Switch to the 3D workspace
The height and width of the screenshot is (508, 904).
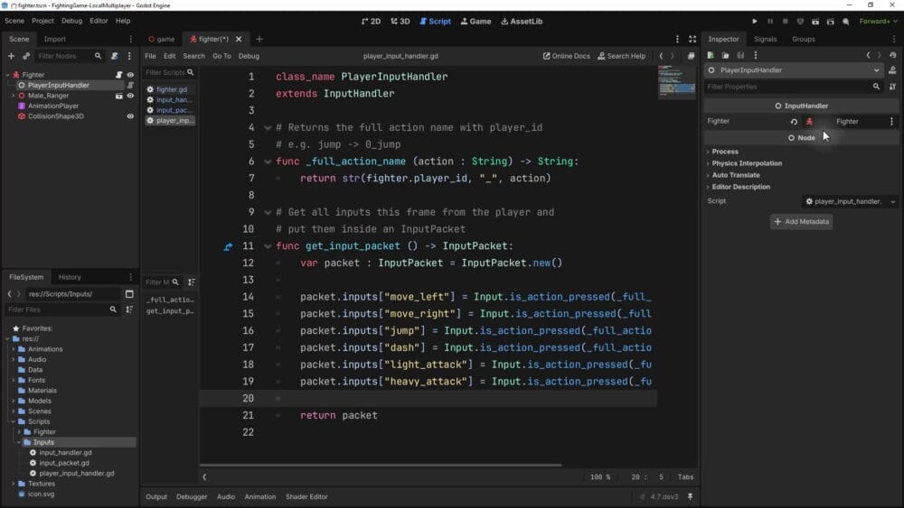point(400,22)
